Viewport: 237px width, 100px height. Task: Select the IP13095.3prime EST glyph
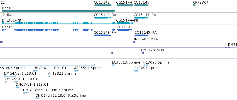pyautogui.click(x=136, y=71)
